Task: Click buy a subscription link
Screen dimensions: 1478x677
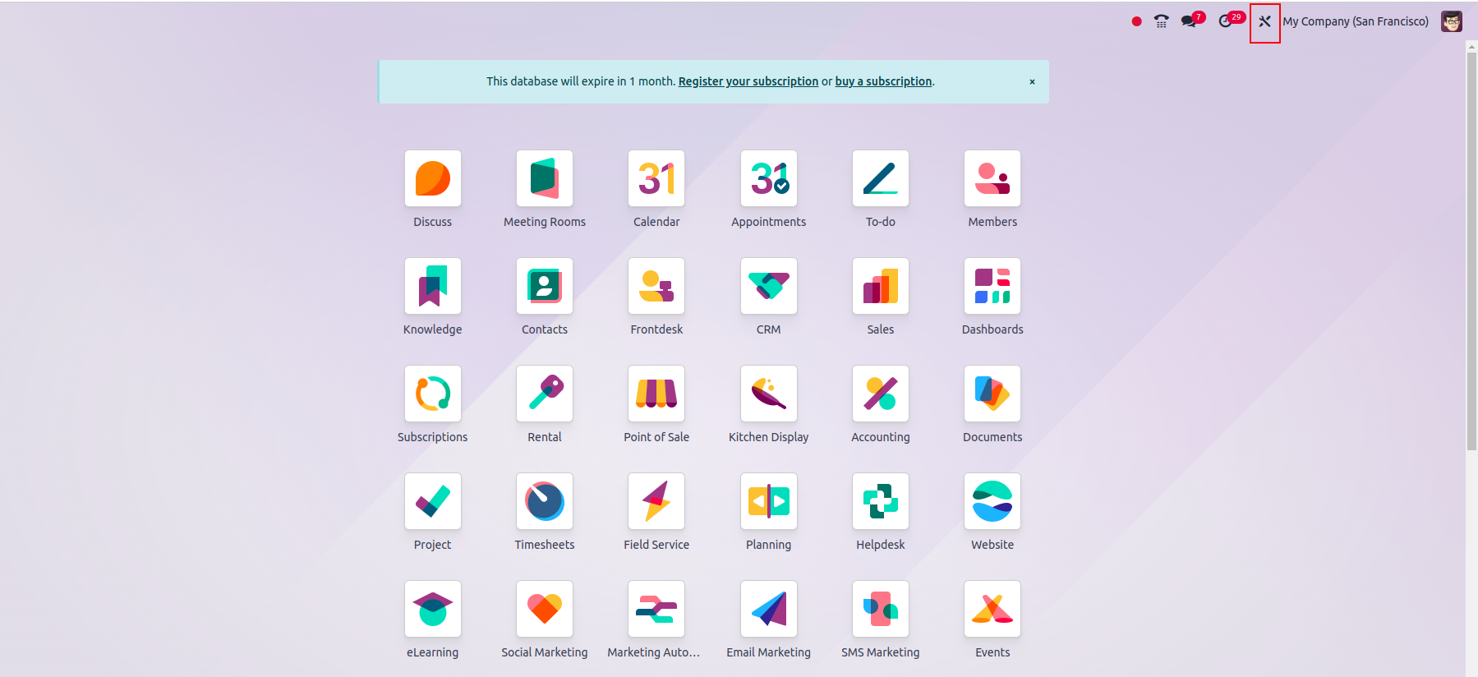Action: click(883, 81)
